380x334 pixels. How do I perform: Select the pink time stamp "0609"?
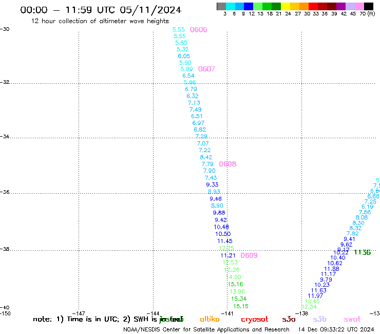point(249,255)
